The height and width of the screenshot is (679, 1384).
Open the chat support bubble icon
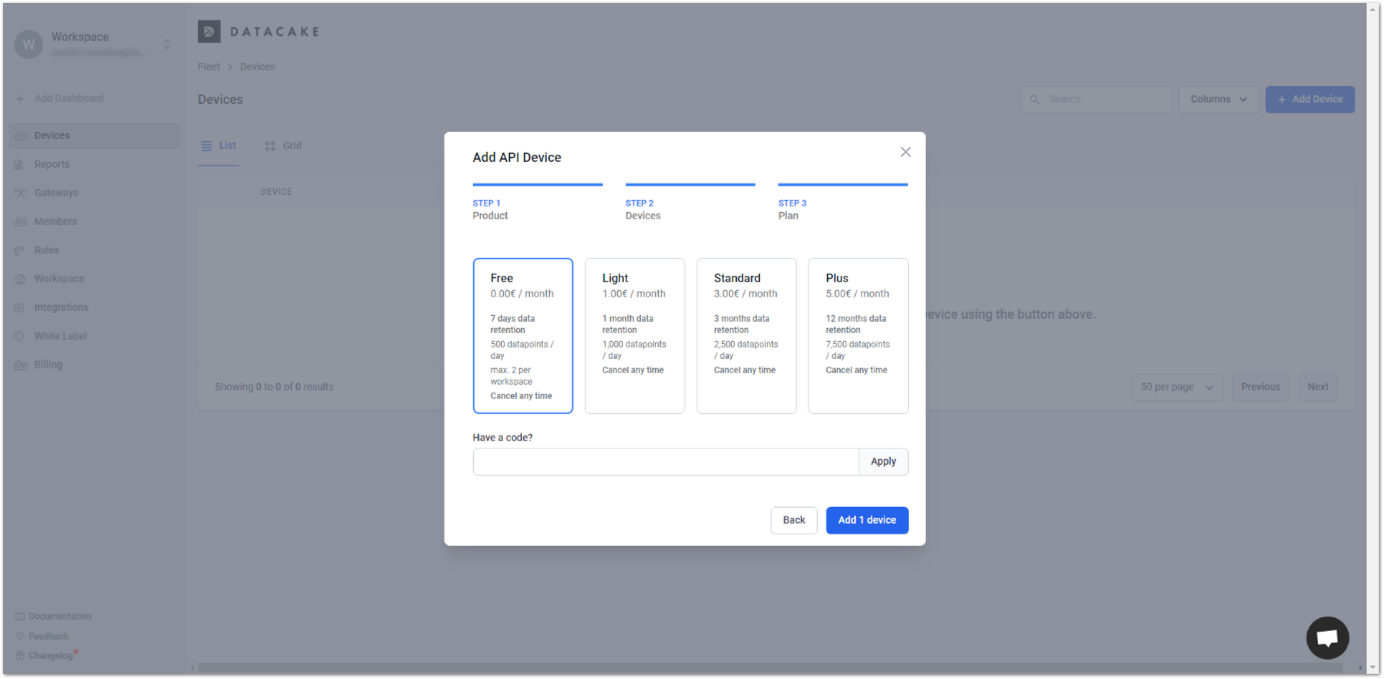pos(1326,637)
